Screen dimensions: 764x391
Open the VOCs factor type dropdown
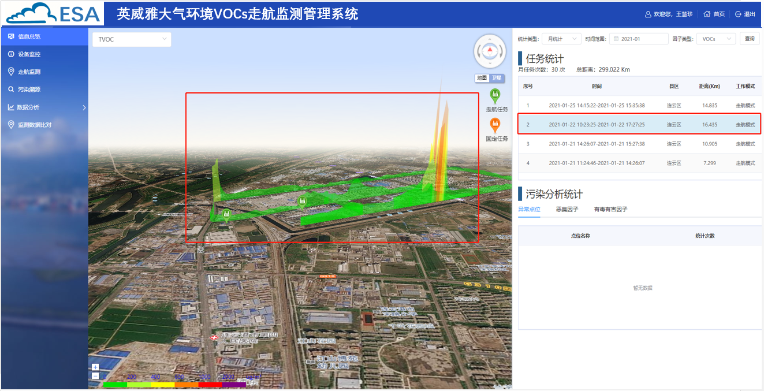pos(715,39)
